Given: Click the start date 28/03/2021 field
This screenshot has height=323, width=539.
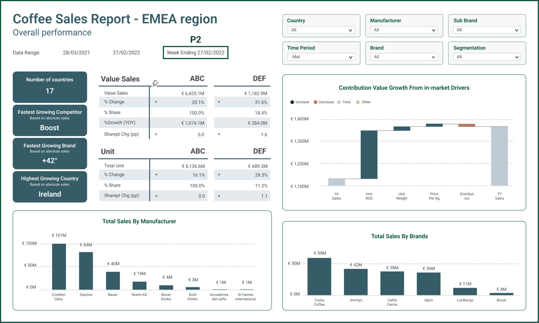Looking at the screenshot, I should pos(77,52).
